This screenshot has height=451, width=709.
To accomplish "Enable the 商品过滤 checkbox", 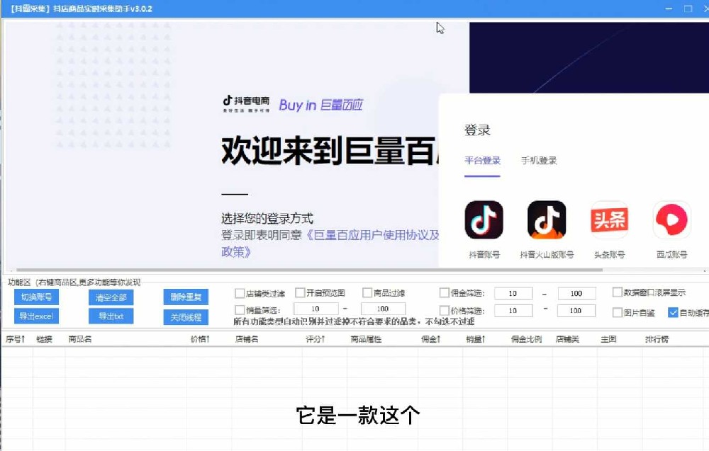I will pos(367,293).
